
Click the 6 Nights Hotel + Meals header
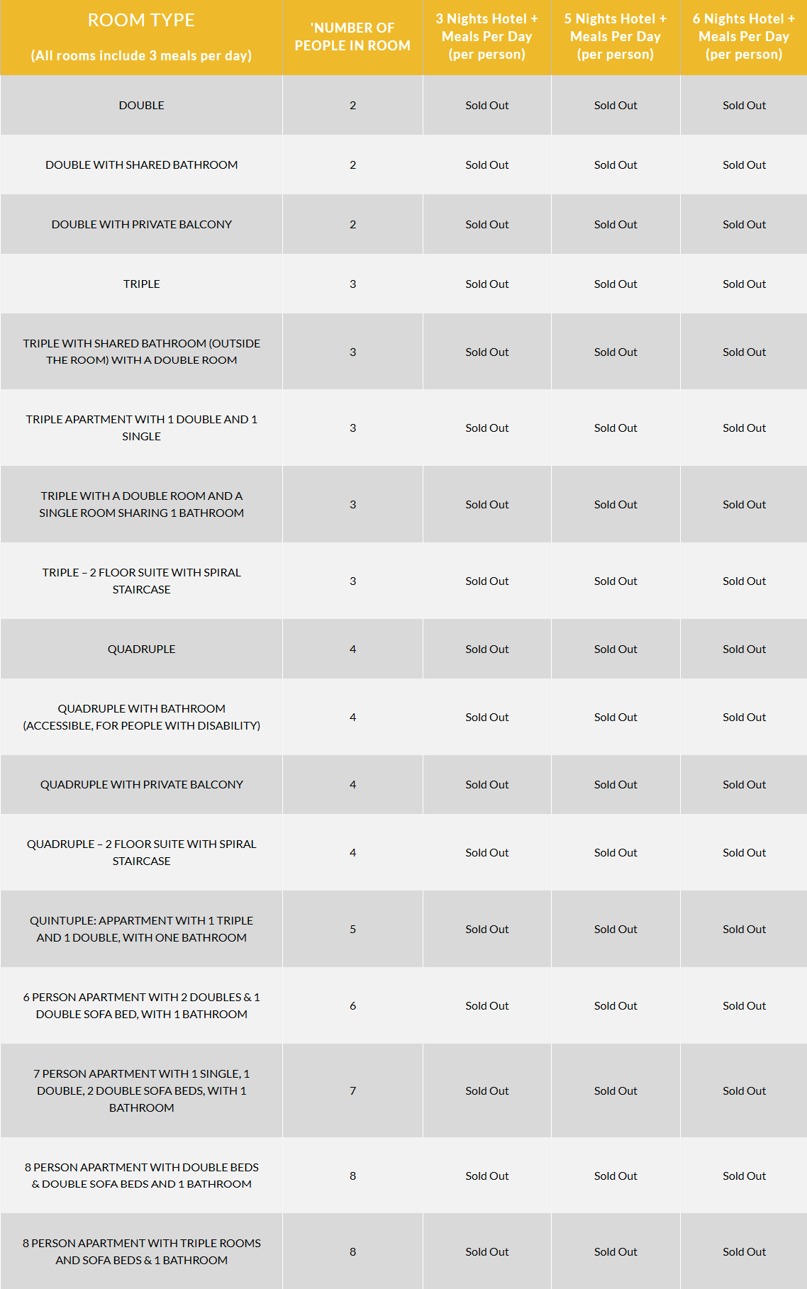click(744, 37)
